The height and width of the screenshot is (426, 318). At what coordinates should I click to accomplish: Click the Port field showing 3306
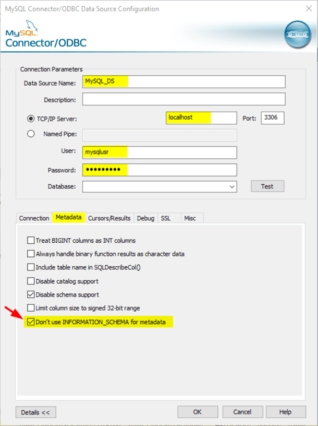(x=273, y=118)
